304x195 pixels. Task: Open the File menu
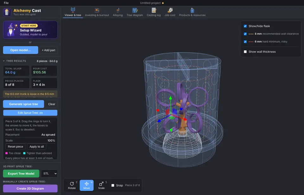point(6,3)
